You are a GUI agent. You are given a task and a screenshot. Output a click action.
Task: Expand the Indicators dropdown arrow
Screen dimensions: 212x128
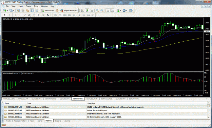(x=120, y=10)
